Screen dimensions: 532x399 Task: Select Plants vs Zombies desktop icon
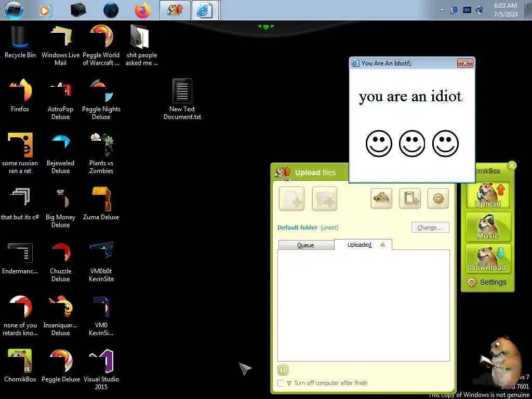[101, 153]
